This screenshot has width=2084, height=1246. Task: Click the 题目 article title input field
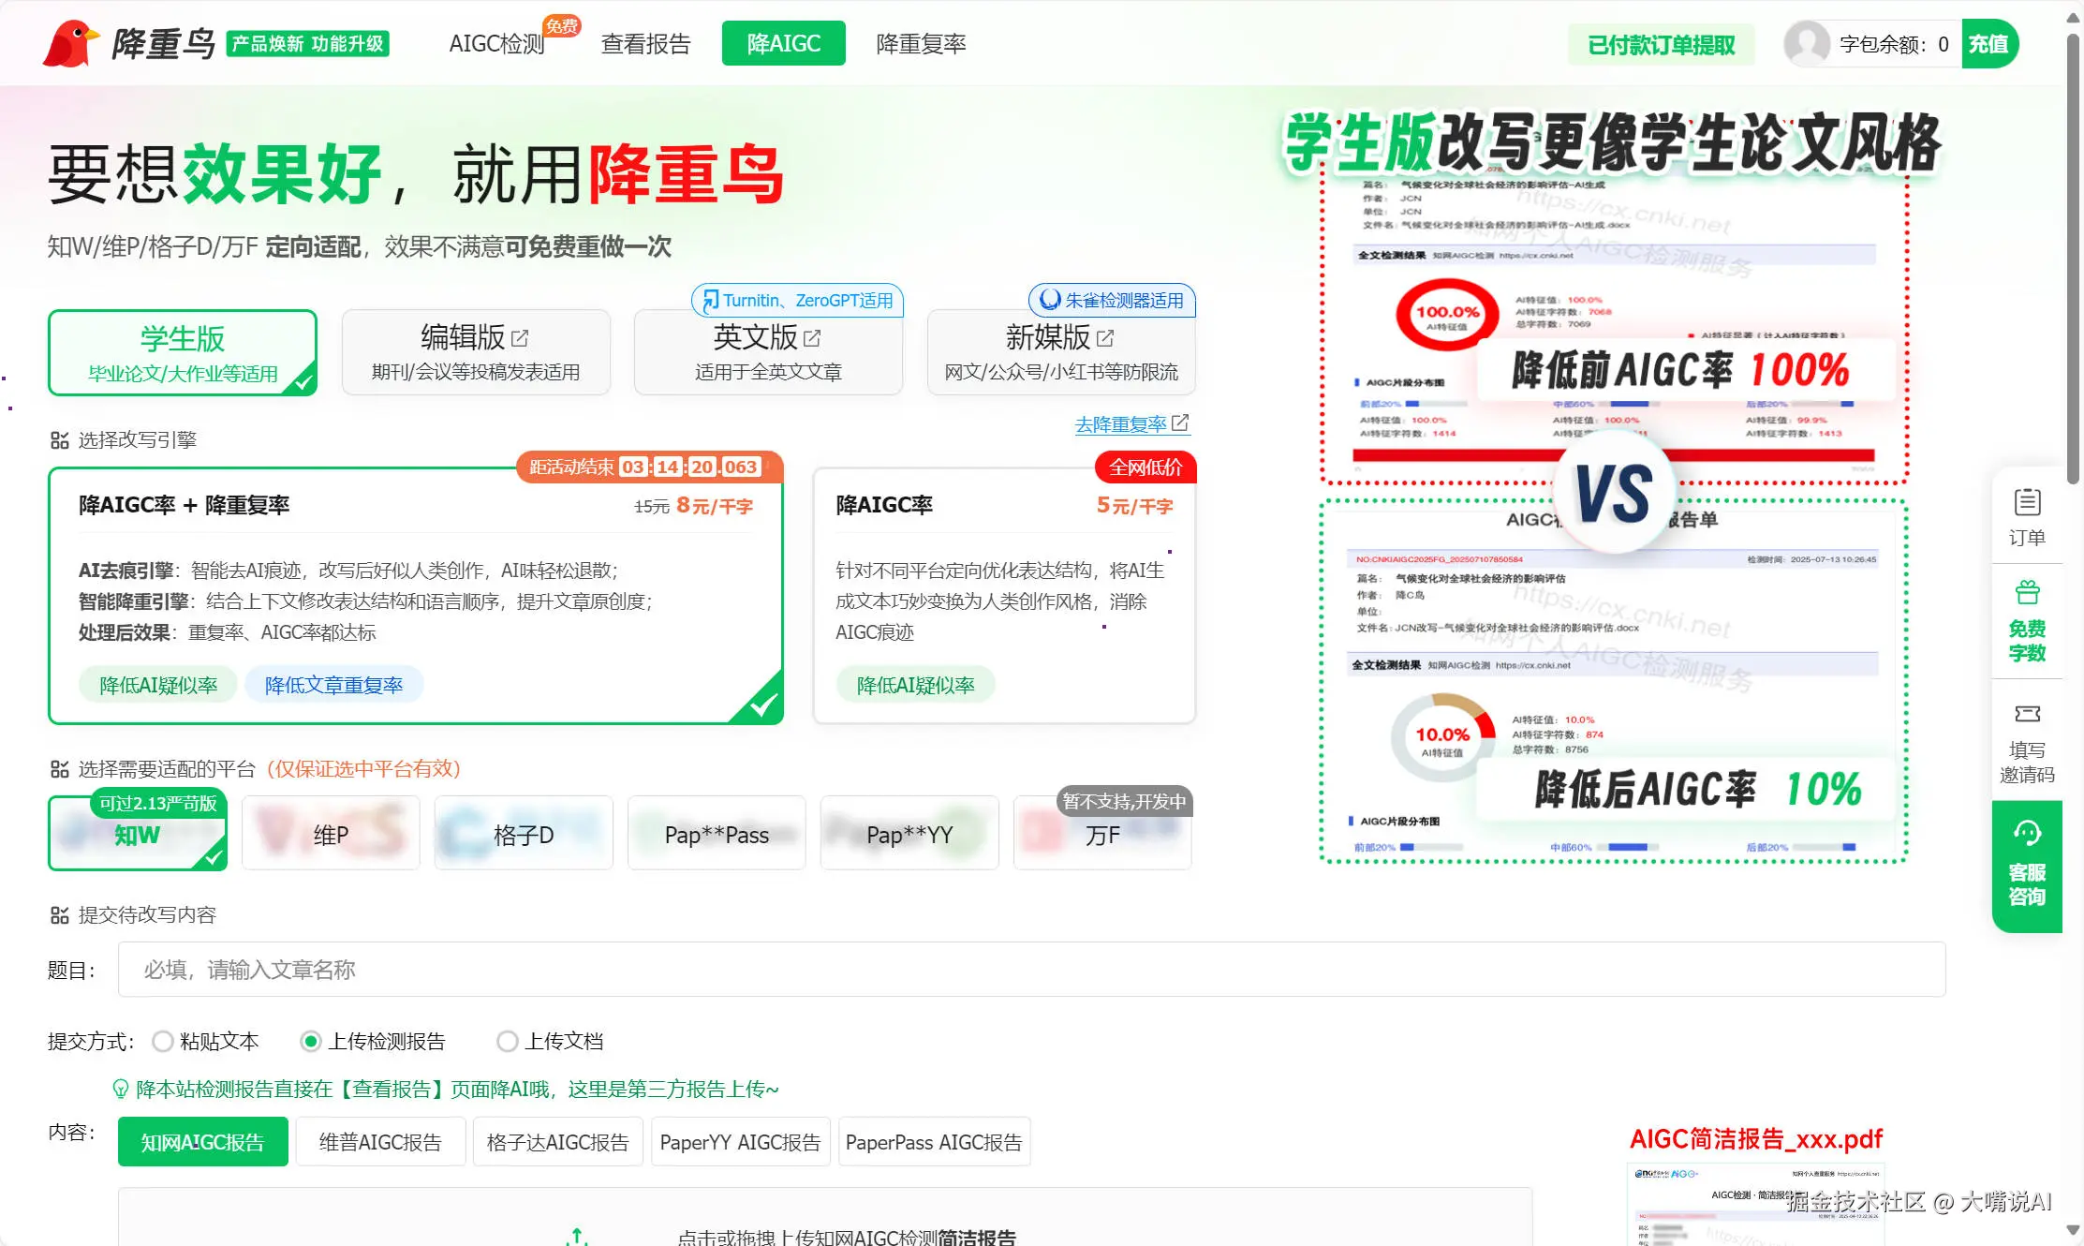[x=1030, y=970]
